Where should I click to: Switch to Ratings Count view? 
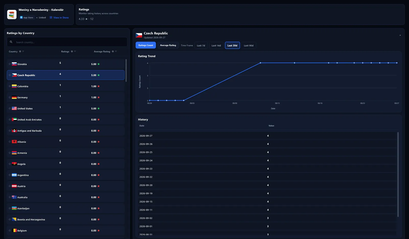[146, 45]
